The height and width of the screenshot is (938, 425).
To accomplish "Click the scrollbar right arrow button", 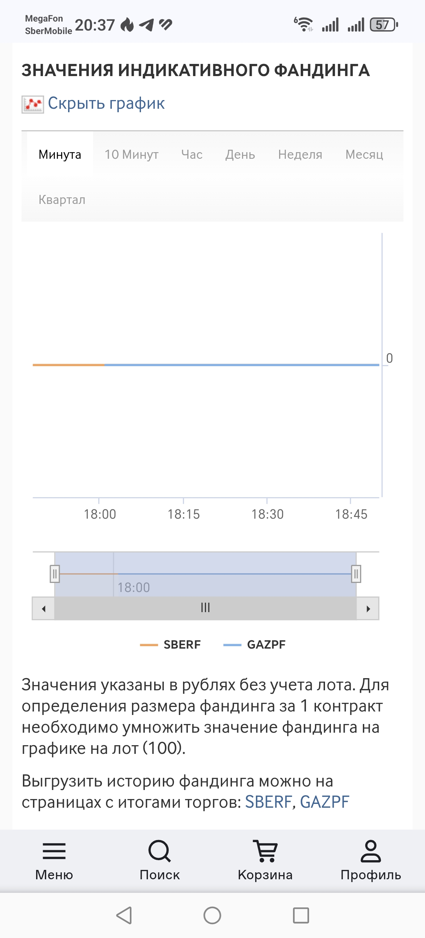I will coord(368,608).
